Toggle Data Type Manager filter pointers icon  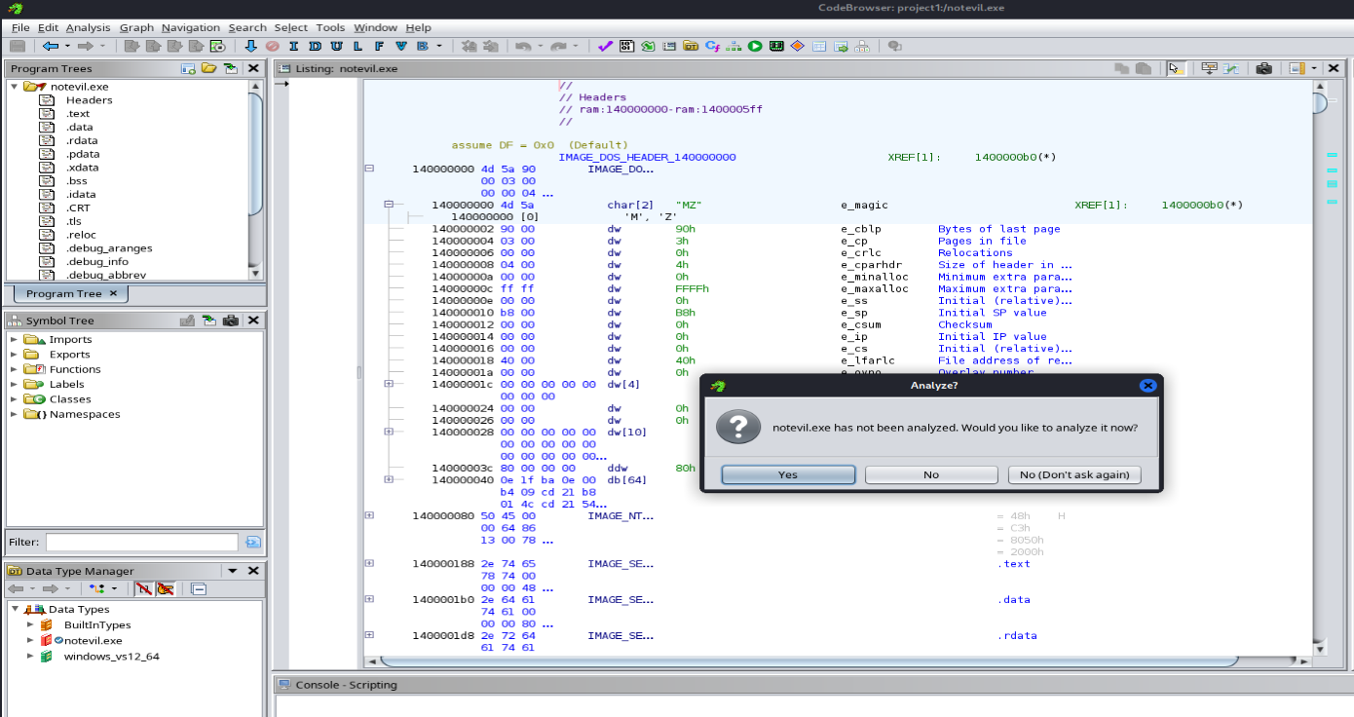[166, 588]
